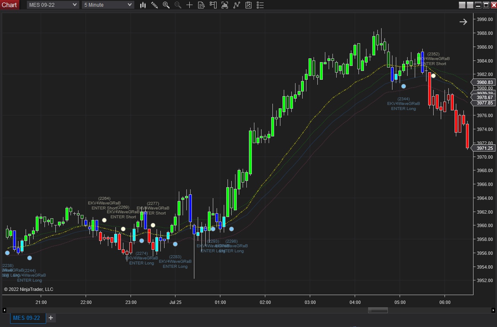
Task: Add a new chart tab with plus
Action: (x=51, y=317)
